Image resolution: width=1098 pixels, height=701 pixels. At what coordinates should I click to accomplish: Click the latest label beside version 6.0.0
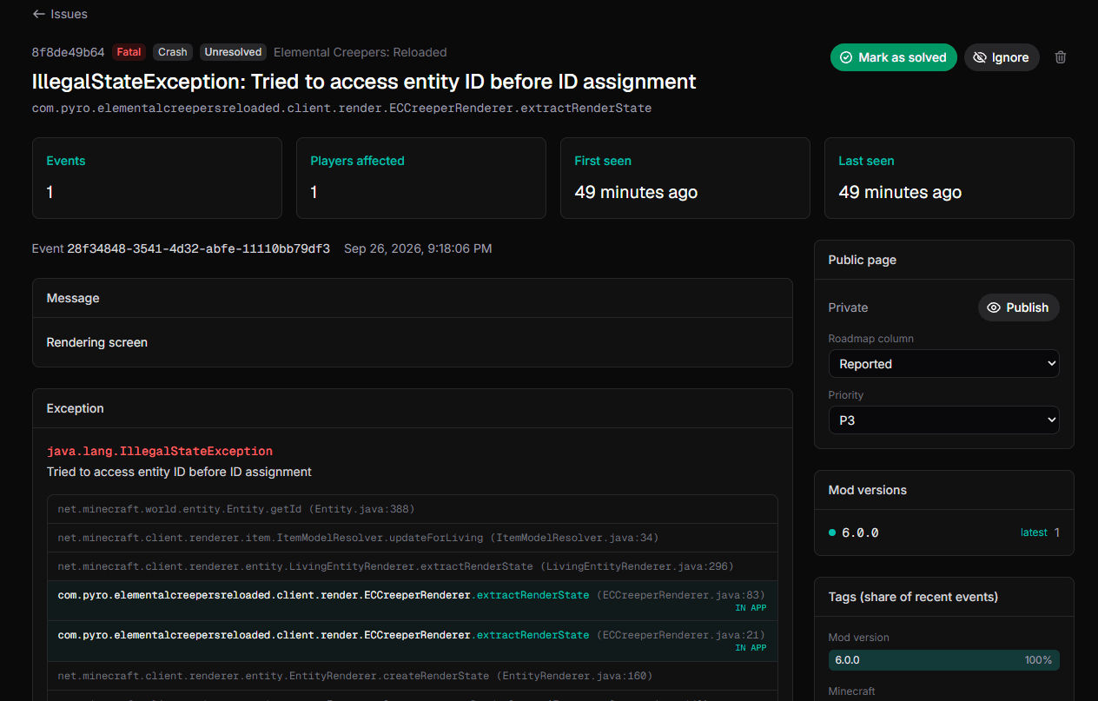(x=1034, y=532)
